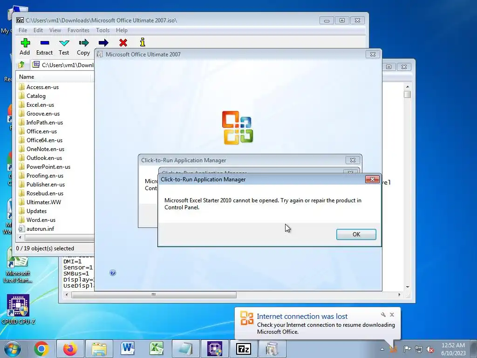
Task: Open the View menu in 7-Zip
Action: coord(55,30)
